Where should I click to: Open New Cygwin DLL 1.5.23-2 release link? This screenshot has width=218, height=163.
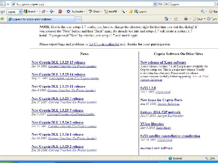pyautogui.click(x=58, y=146)
